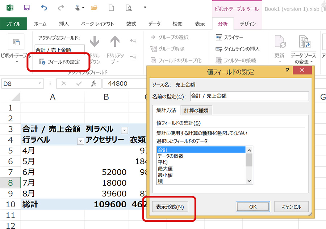
Task: Click the スライサー (Slicer) icon
Action: (219, 37)
